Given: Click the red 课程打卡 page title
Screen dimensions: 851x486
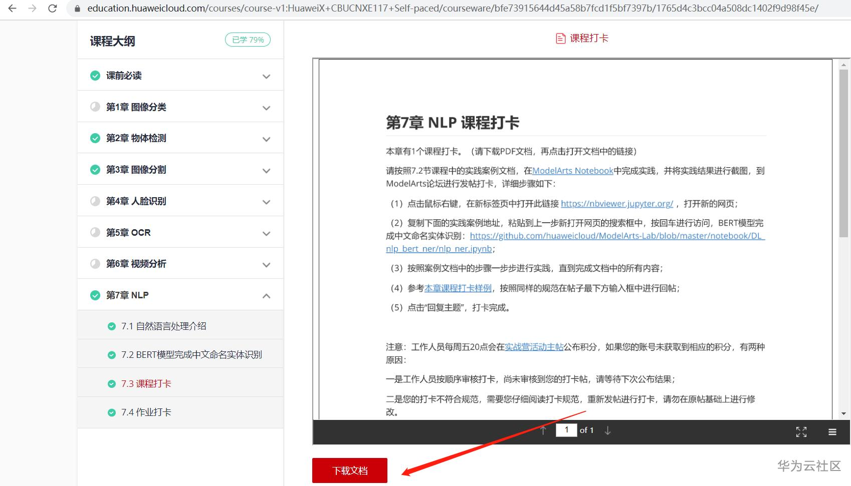Looking at the screenshot, I should coord(589,38).
